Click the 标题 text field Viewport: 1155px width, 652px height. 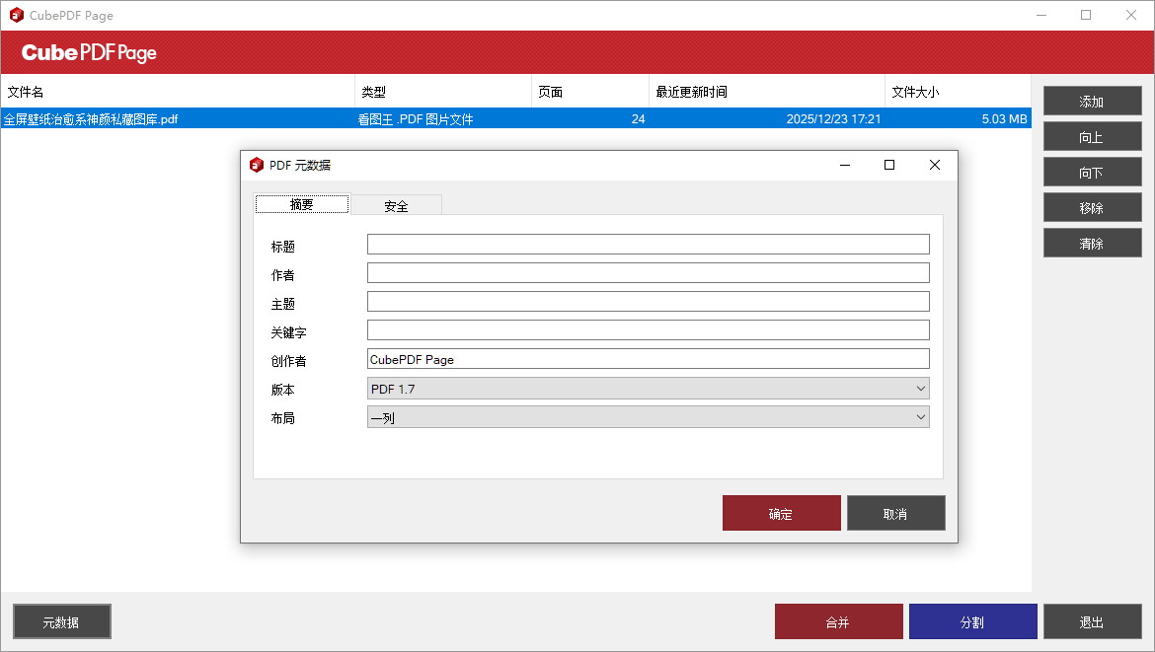pos(649,245)
